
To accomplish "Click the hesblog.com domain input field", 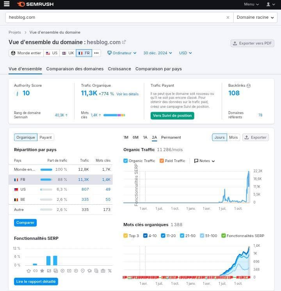I will [119, 18].
